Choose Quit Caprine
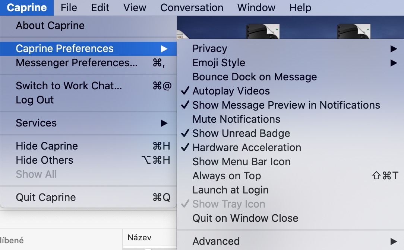The image size is (404, 250). pos(88,198)
